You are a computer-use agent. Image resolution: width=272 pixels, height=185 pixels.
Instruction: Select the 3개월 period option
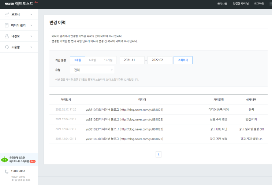tap(78, 60)
